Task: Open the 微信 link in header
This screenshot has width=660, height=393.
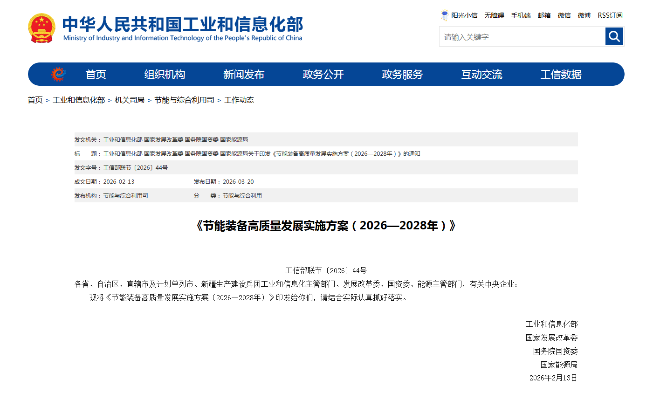Action: (564, 15)
